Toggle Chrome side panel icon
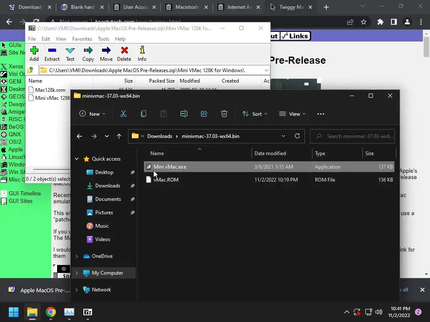The width and height of the screenshot is (430, 322). pos(394,22)
